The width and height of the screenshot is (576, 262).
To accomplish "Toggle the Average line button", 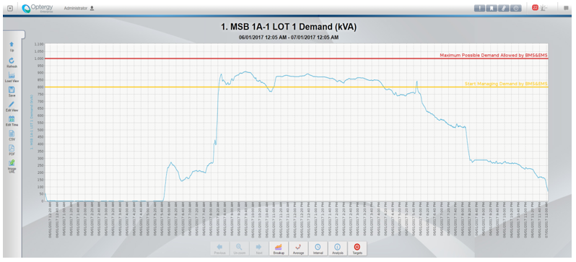I will [x=298, y=249].
